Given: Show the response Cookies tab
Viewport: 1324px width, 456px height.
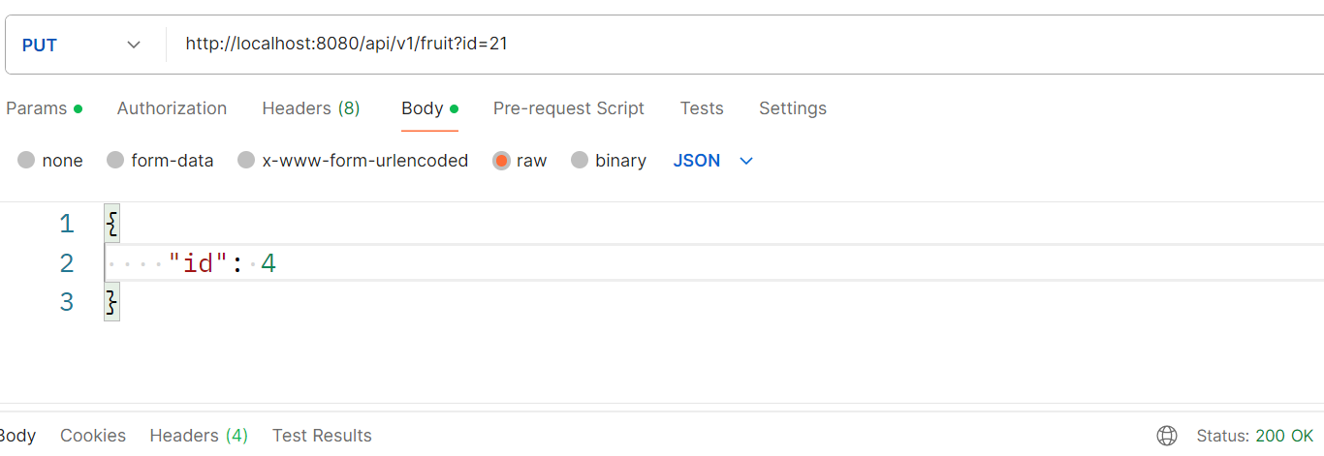Looking at the screenshot, I should [x=93, y=436].
